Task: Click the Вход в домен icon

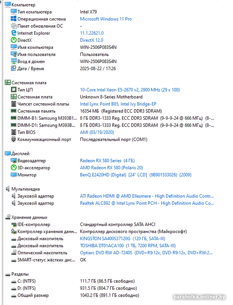Action: tap(14, 61)
